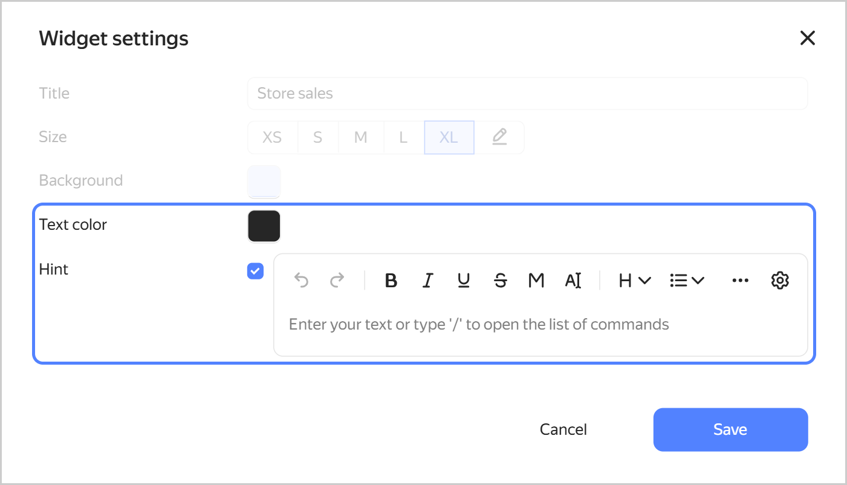Apply italic formatting to hint text
This screenshot has height=485, width=847.
click(428, 281)
